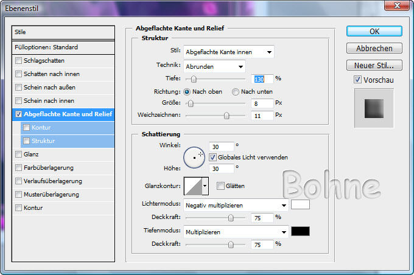Open Tiefenmodus dropdown Multiplizieren
Screen dimensions: 414x275
pyautogui.click(x=236, y=232)
